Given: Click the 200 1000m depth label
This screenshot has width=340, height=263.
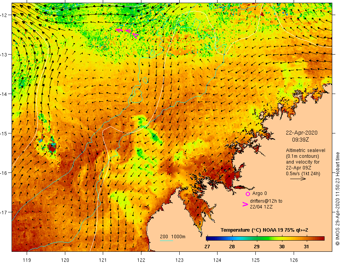Looking at the screenshot, I should pos(173,237).
